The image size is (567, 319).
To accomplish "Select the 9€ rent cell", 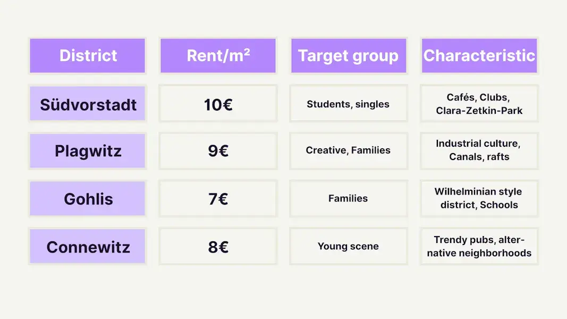I will click(218, 151).
